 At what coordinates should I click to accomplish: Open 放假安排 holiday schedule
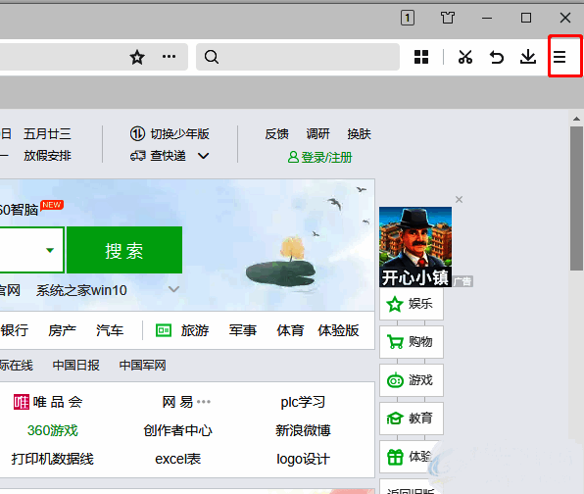[x=47, y=156]
